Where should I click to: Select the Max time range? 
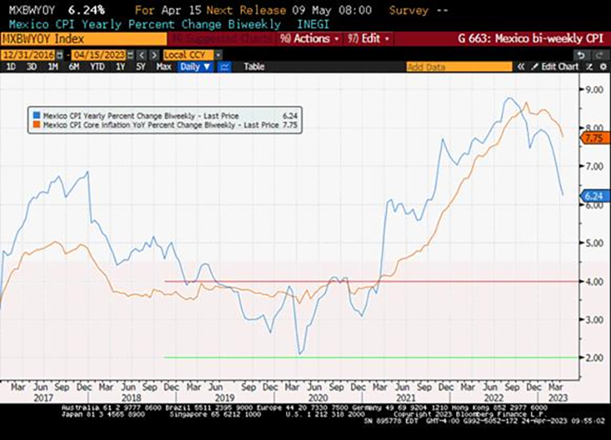[x=161, y=67]
